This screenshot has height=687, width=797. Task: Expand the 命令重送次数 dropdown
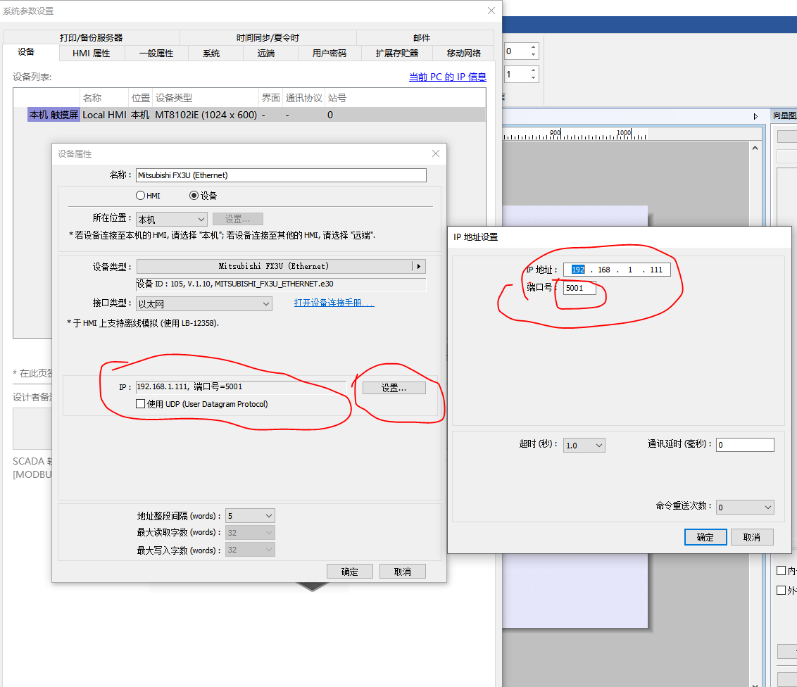(746, 507)
